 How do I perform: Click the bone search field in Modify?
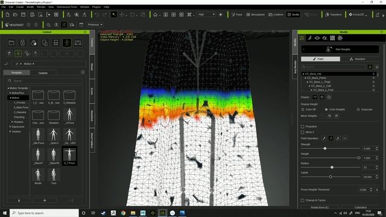click(x=334, y=67)
